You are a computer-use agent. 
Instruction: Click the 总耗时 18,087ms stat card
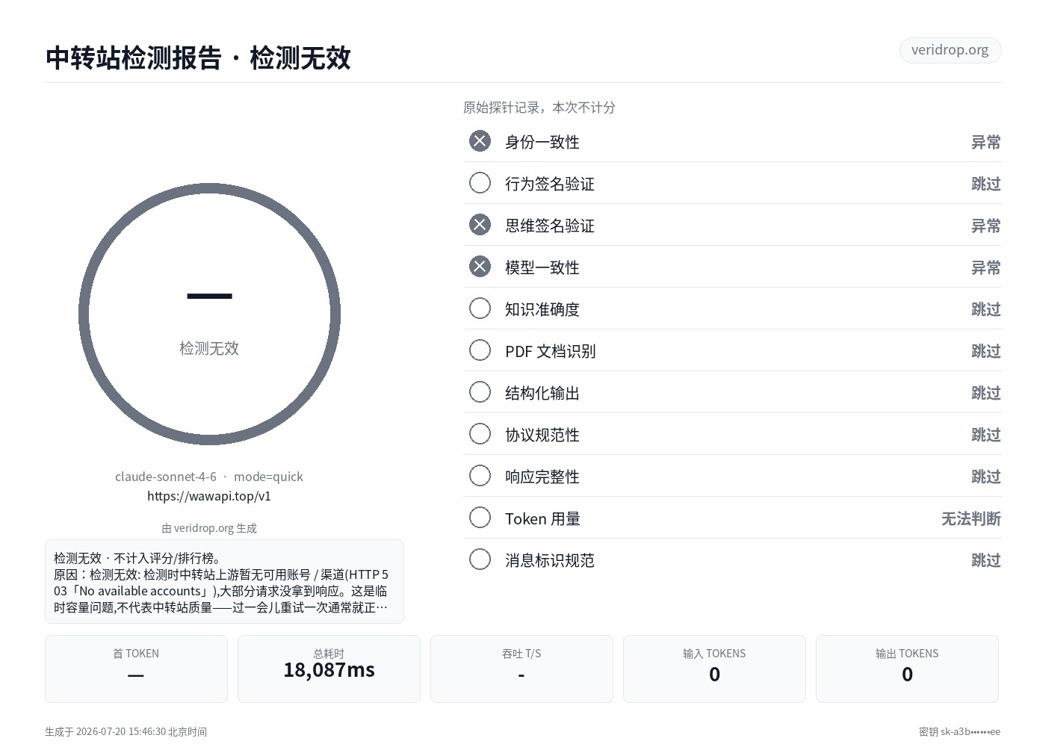pyautogui.click(x=329, y=669)
